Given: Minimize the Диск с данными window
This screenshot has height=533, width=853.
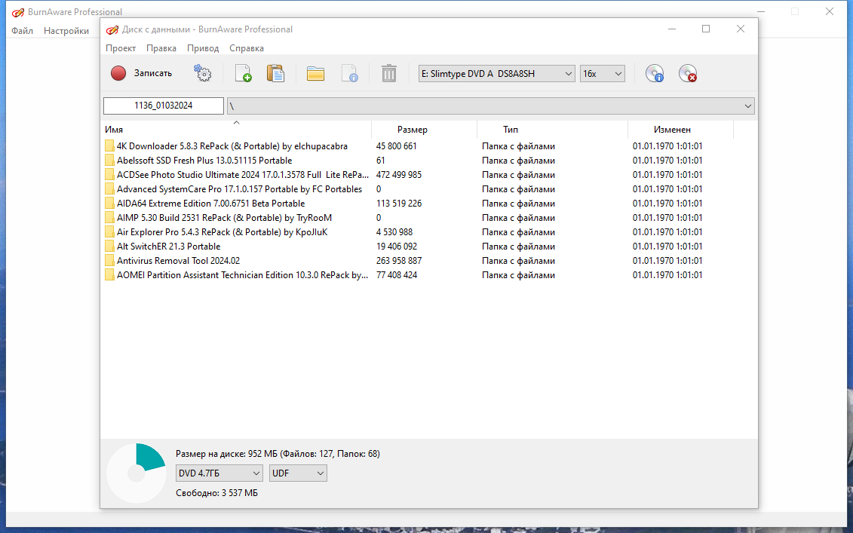Looking at the screenshot, I should [x=672, y=29].
